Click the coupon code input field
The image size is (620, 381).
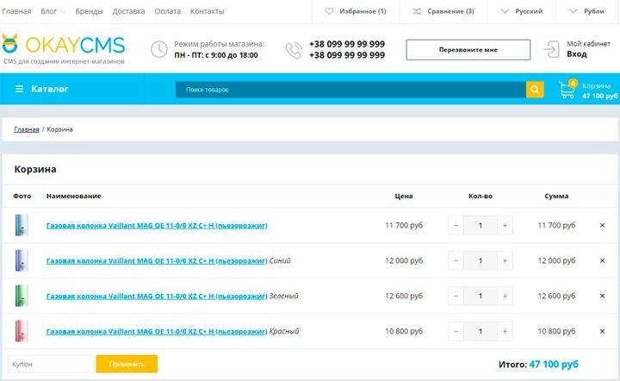pyautogui.click(x=50, y=365)
